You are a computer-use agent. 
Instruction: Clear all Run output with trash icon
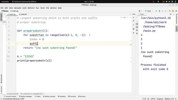pos(137,33)
